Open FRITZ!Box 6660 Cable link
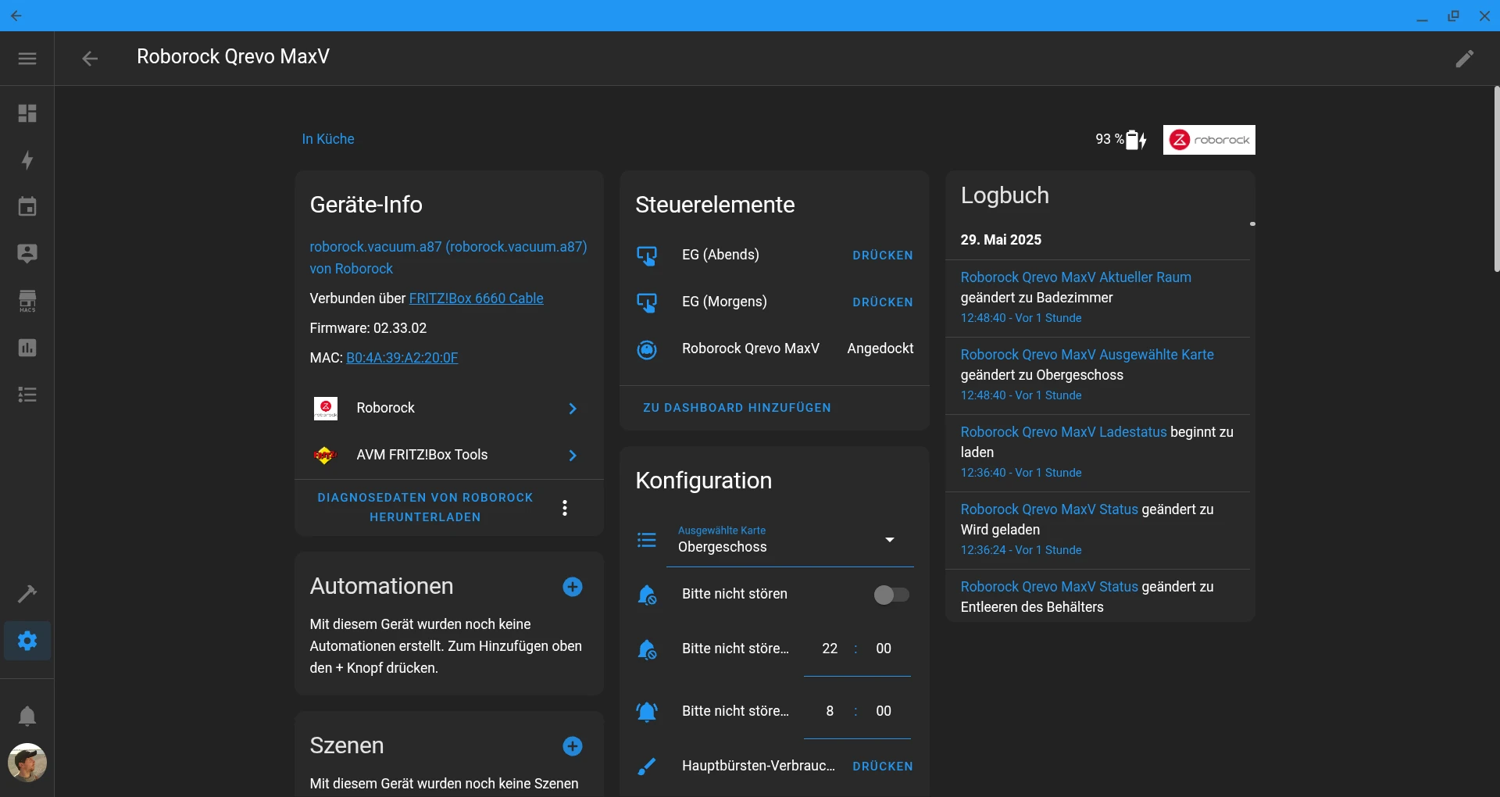 point(476,298)
